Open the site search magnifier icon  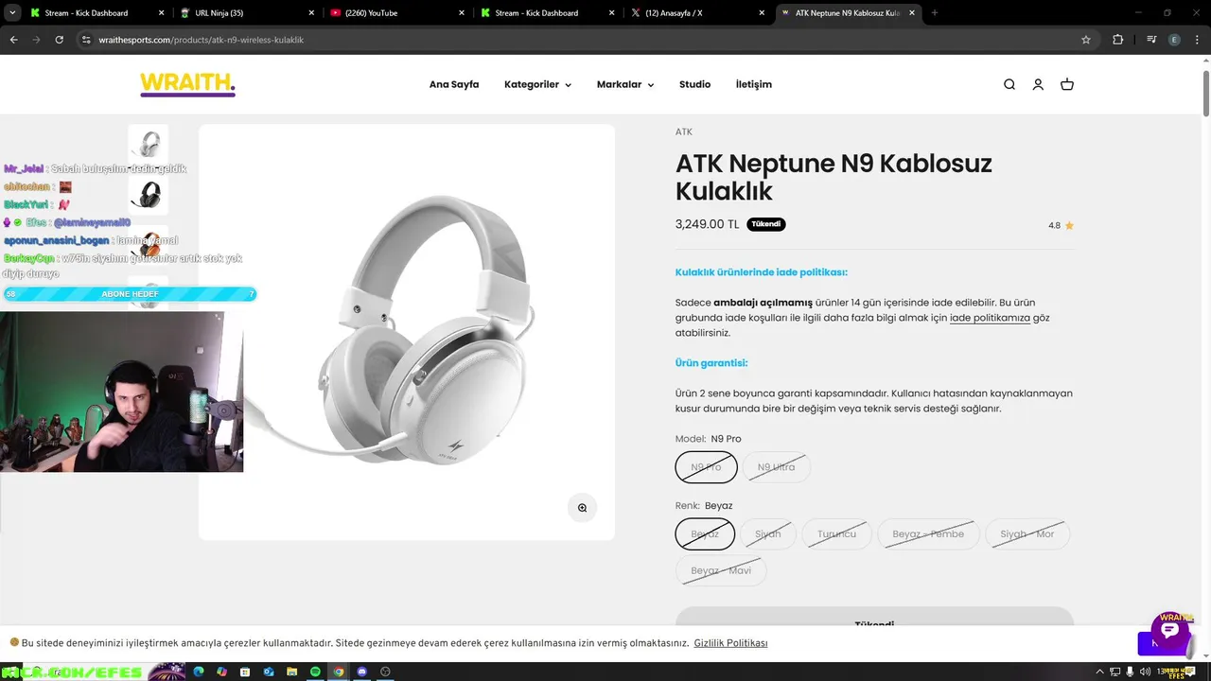pyautogui.click(x=1009, y=84)
